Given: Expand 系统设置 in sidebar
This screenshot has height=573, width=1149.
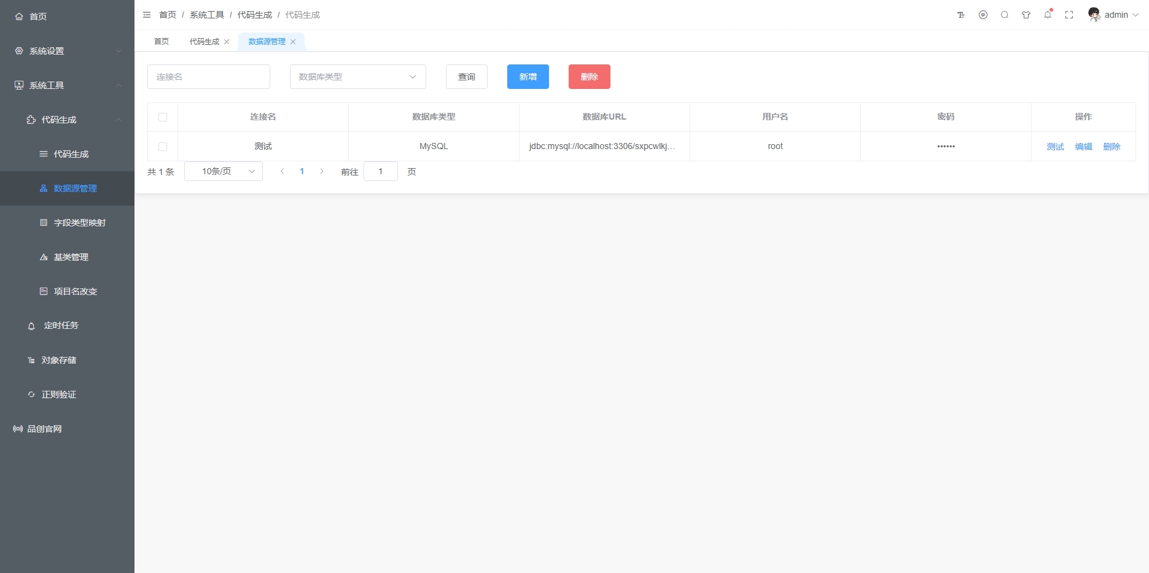Looking at the screenshot, I should click(67, 51).
